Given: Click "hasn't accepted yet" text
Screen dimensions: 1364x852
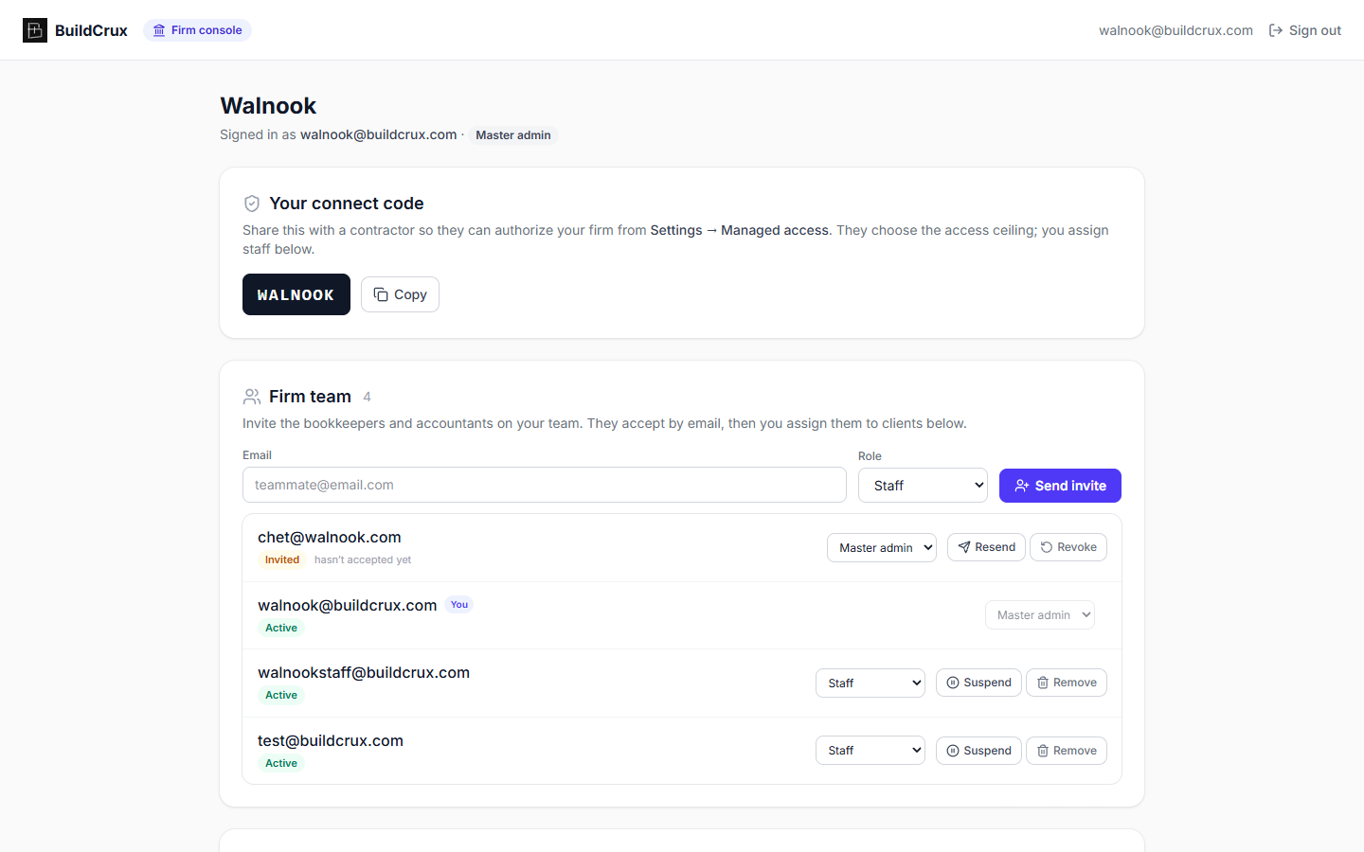Looking at the screenshot, I should click(x=363, y=560).
